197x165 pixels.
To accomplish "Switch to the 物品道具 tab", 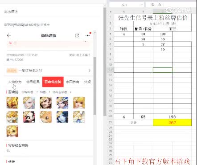I will pyautogui.click(x=33, y=82).
